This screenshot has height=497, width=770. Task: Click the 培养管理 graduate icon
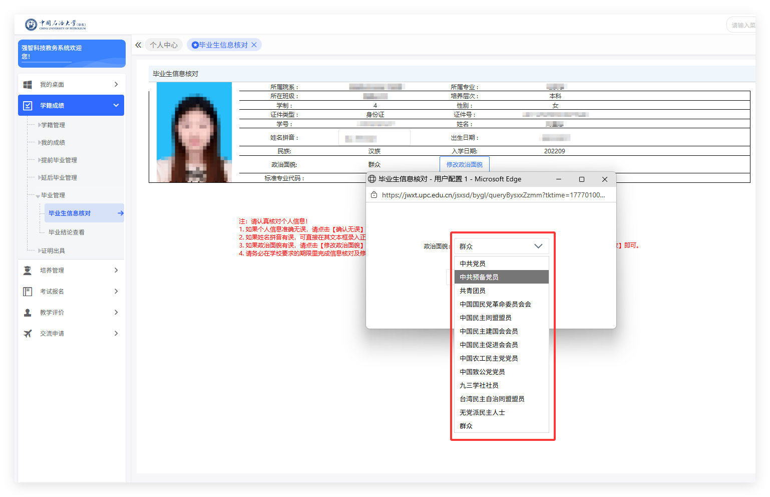pos(28,271)
